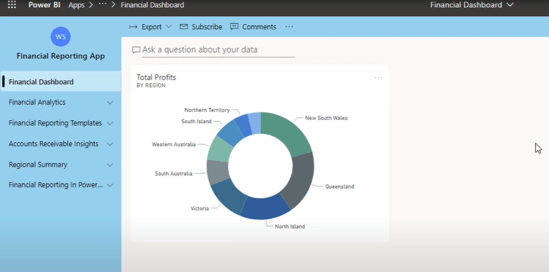Image resolution: width=549 pixels, height=272 pixels.
Task: Open the app launcher waffle icon
Action: [12, 5]
